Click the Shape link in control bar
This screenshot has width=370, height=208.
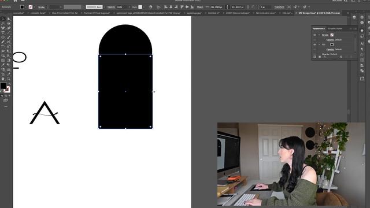(x=200, y=7)
